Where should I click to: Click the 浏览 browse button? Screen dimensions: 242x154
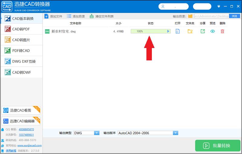pos(234,16)
